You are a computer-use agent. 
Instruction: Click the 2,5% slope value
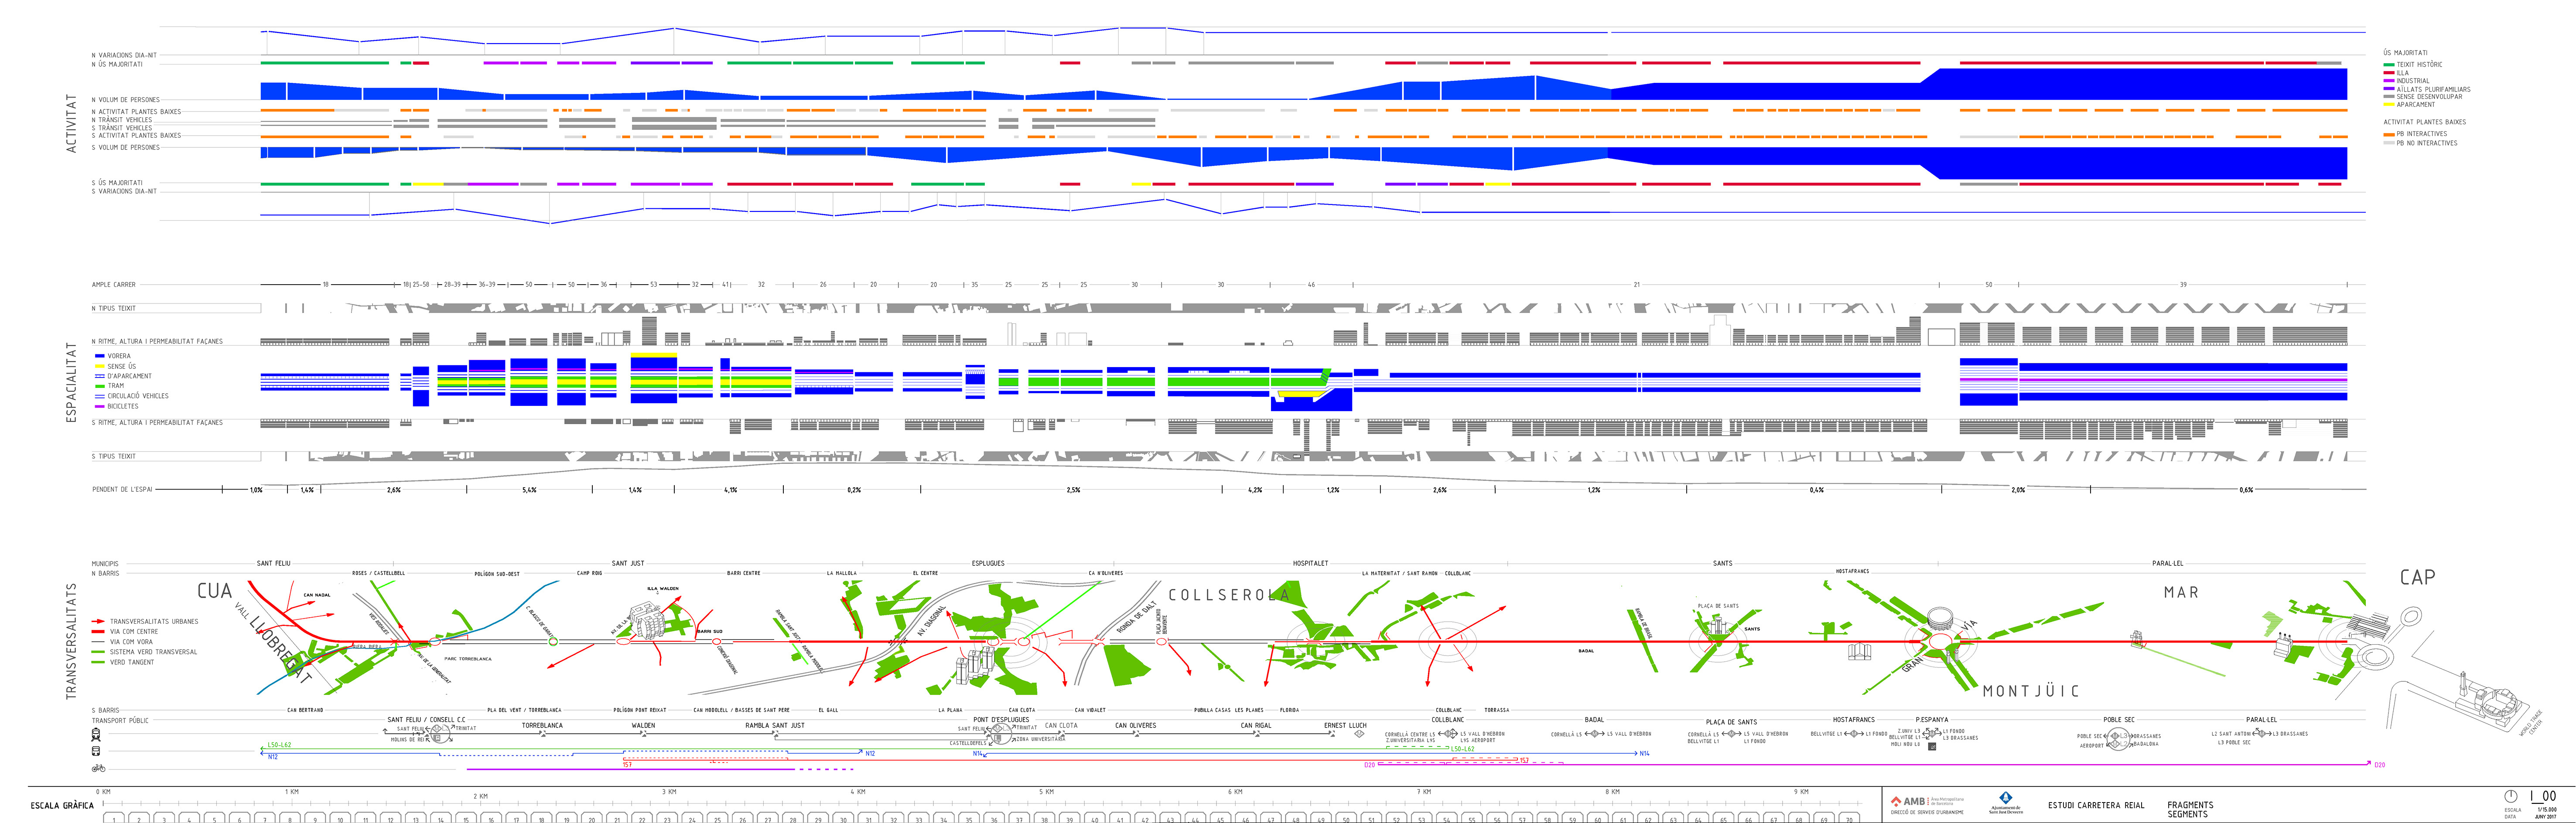(x=1073, y=490)
